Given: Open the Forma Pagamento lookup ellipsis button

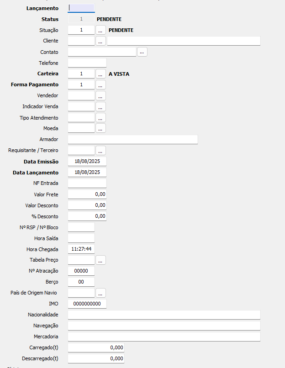Looking at the screenshot, I should click(100, 85).
